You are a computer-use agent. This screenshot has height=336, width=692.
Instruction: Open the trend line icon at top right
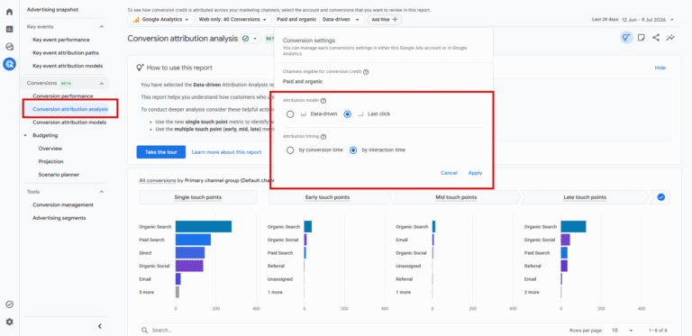point(670,38)
